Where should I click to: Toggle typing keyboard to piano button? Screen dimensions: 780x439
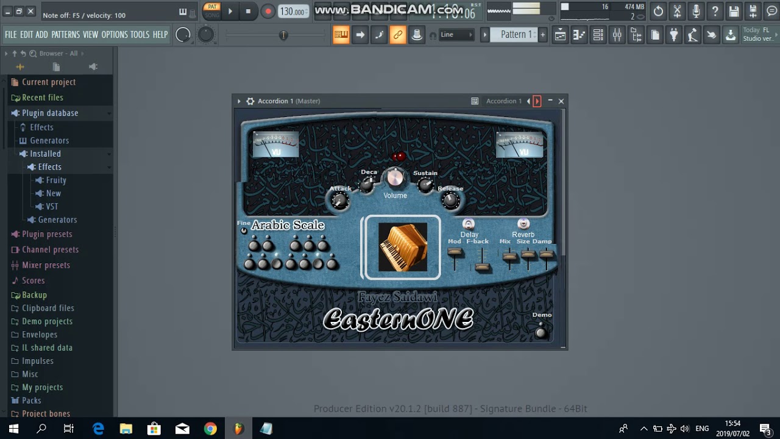pyautogui.click(x=341, y=35)
